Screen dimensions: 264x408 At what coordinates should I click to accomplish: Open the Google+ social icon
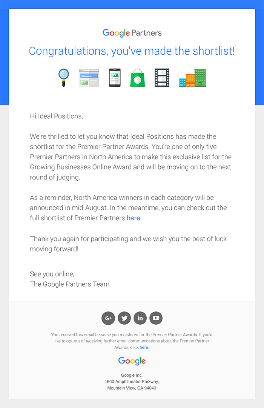[108, 318]
